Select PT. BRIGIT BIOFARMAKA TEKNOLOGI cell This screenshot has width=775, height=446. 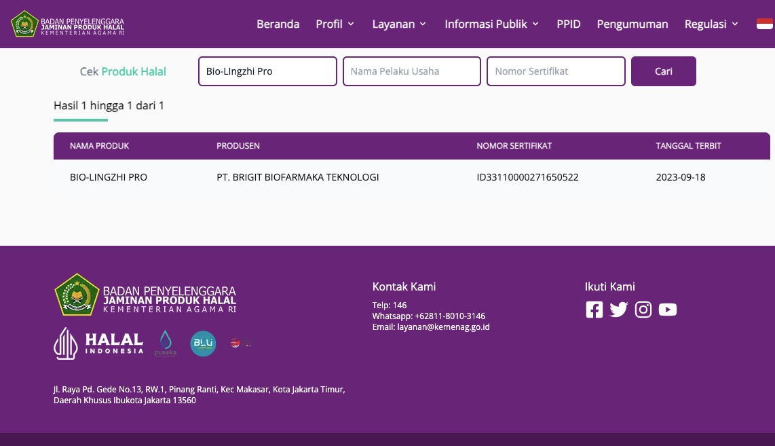[297, 177]
